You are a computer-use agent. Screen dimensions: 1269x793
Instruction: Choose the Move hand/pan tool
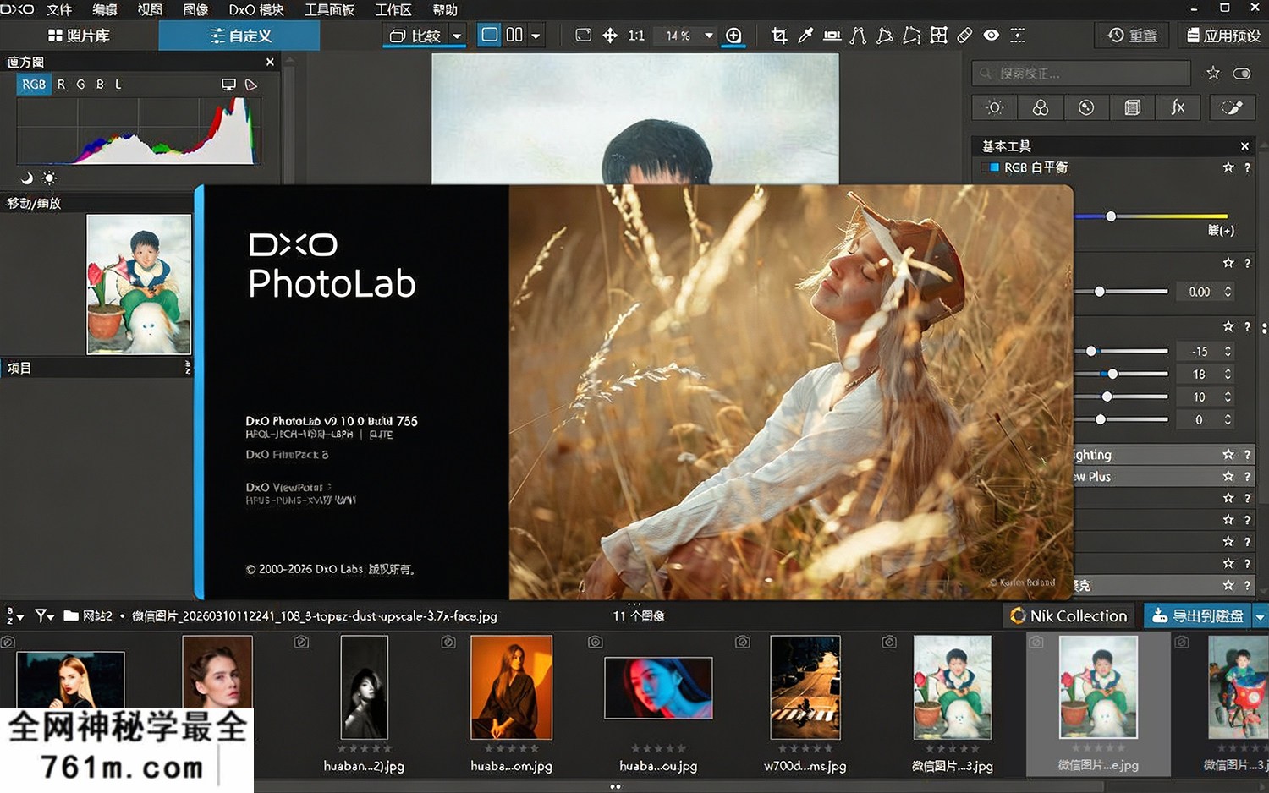tap(610, 36)
